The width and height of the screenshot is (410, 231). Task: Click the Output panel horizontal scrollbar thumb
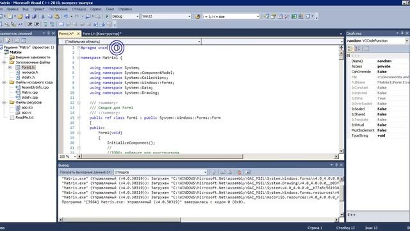pyautogui.click(x=122, y=219)
